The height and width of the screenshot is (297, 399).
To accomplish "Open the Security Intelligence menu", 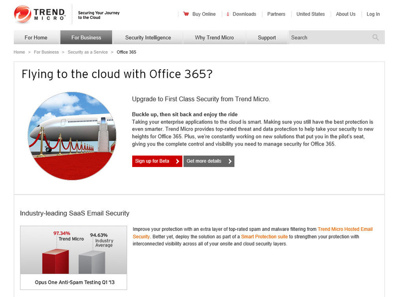I will pyautogui.click(x=148, y=37).
